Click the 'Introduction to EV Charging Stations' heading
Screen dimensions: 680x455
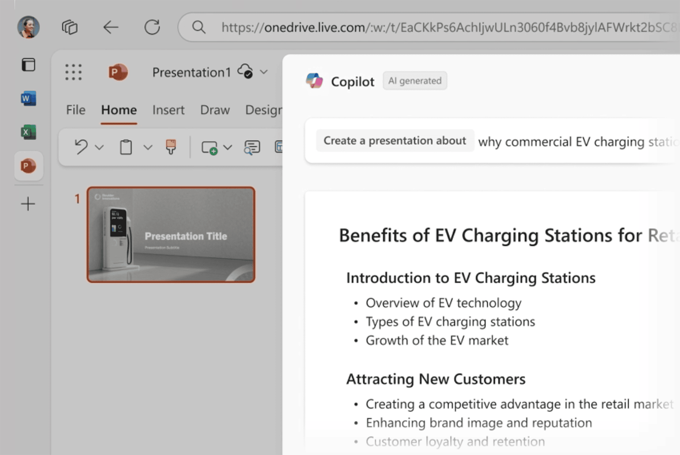coord(471,278)
